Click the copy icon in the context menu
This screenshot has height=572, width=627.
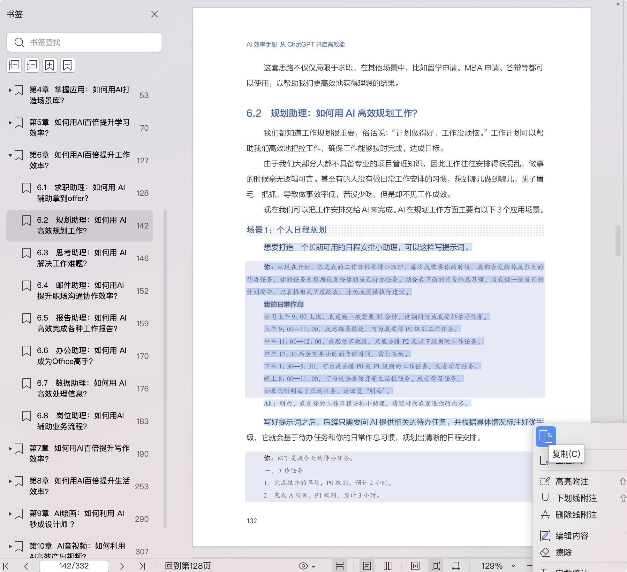pyautogui.click(x=546, y=437)
